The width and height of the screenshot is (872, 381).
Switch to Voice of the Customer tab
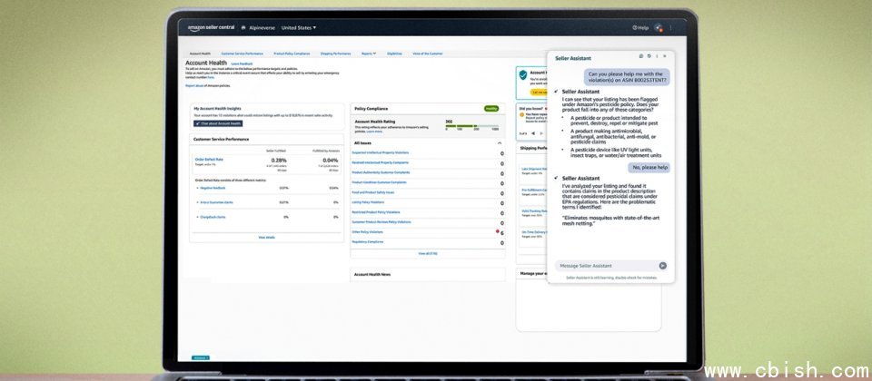[428, 54]
